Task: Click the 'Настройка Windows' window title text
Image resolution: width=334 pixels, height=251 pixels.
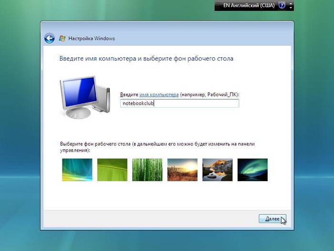Action: (x=92, y=38)
